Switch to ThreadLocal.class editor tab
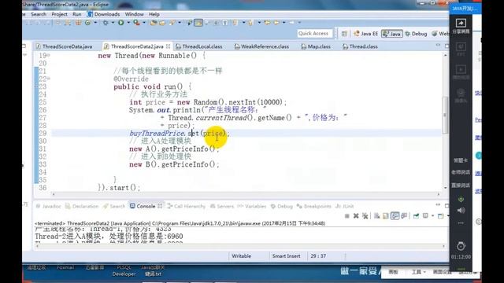The width and height of the screenshot is (504, 283). [199, 46]
